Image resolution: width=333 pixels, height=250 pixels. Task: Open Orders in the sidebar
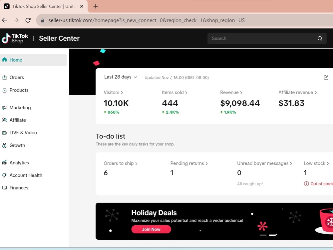click(33, 77)
